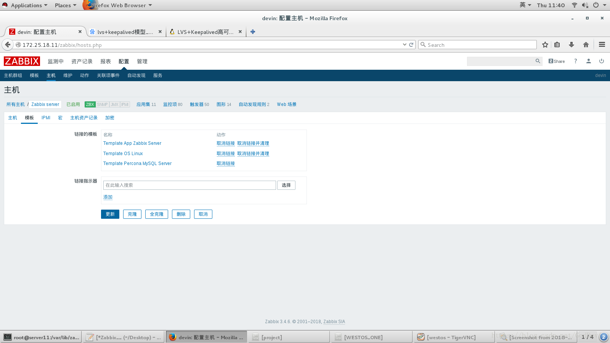This screenshot has height=343, width=610.
Task: Open the Firefox hamburger menu
Action: point(602,45)
